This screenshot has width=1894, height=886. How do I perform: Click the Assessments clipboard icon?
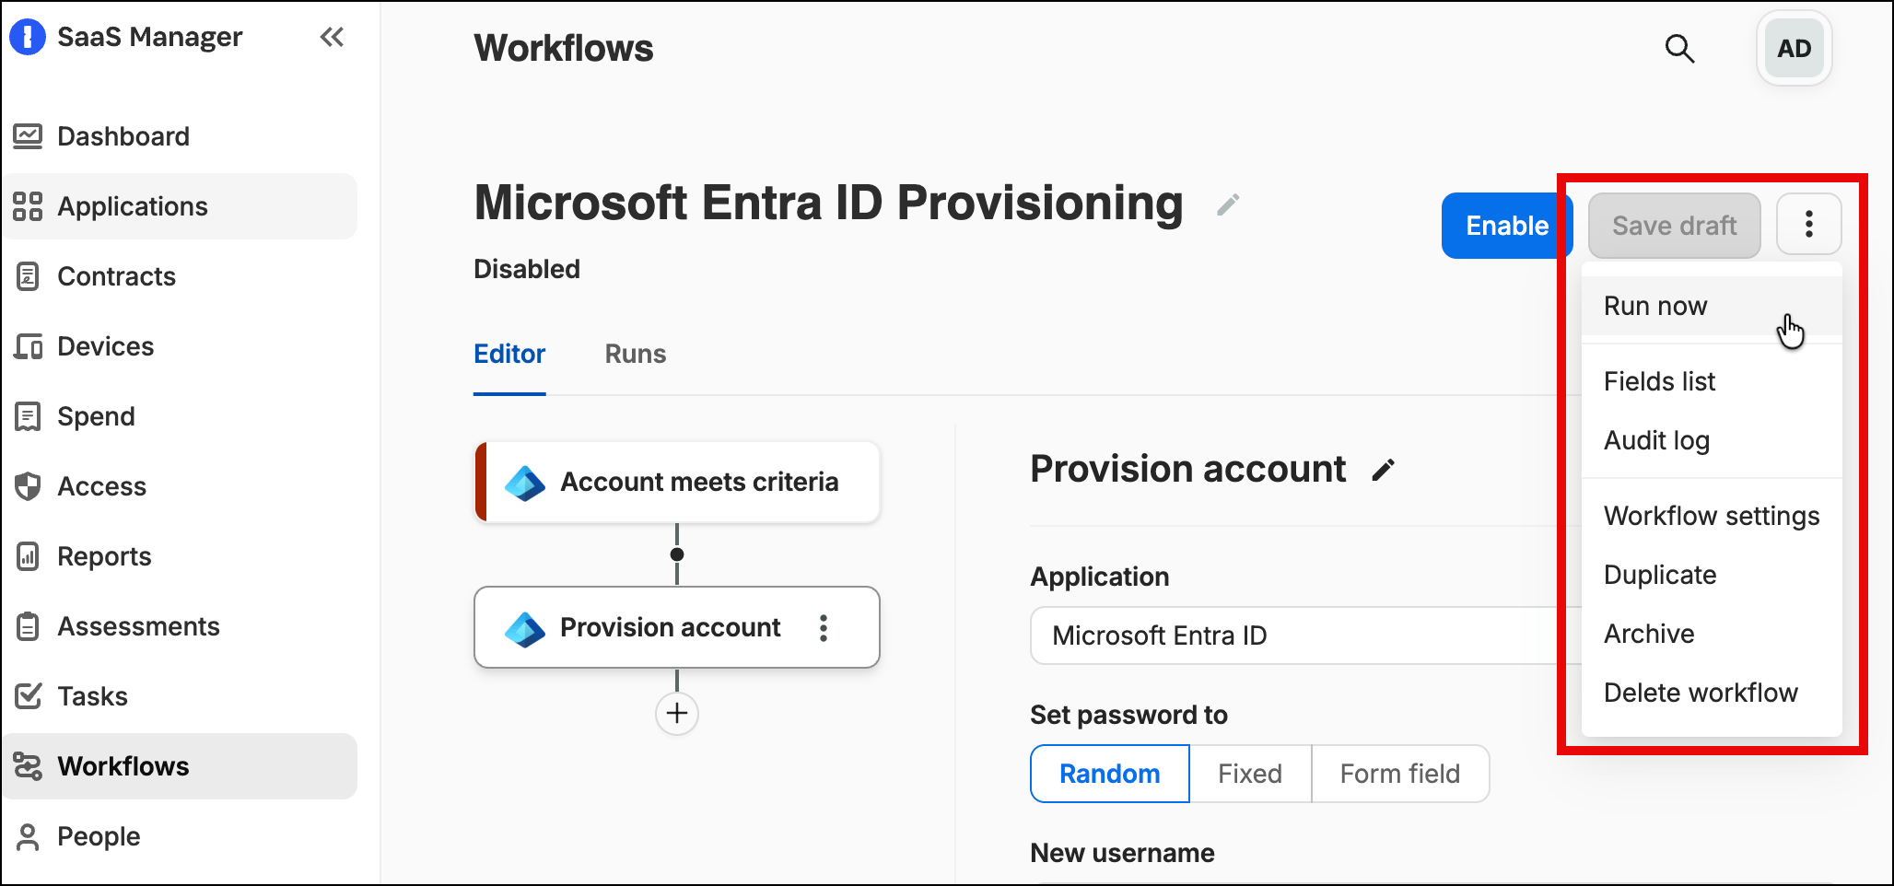click(x=28, y=626)
